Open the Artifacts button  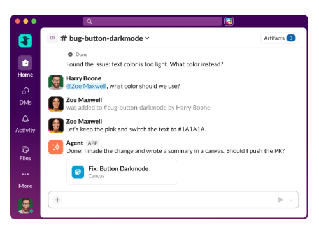click(x=280, y=38)
